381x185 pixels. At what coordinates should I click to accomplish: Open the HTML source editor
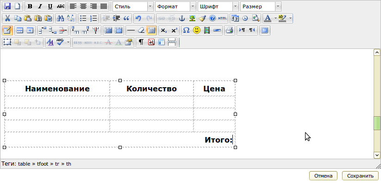[222, 18]
